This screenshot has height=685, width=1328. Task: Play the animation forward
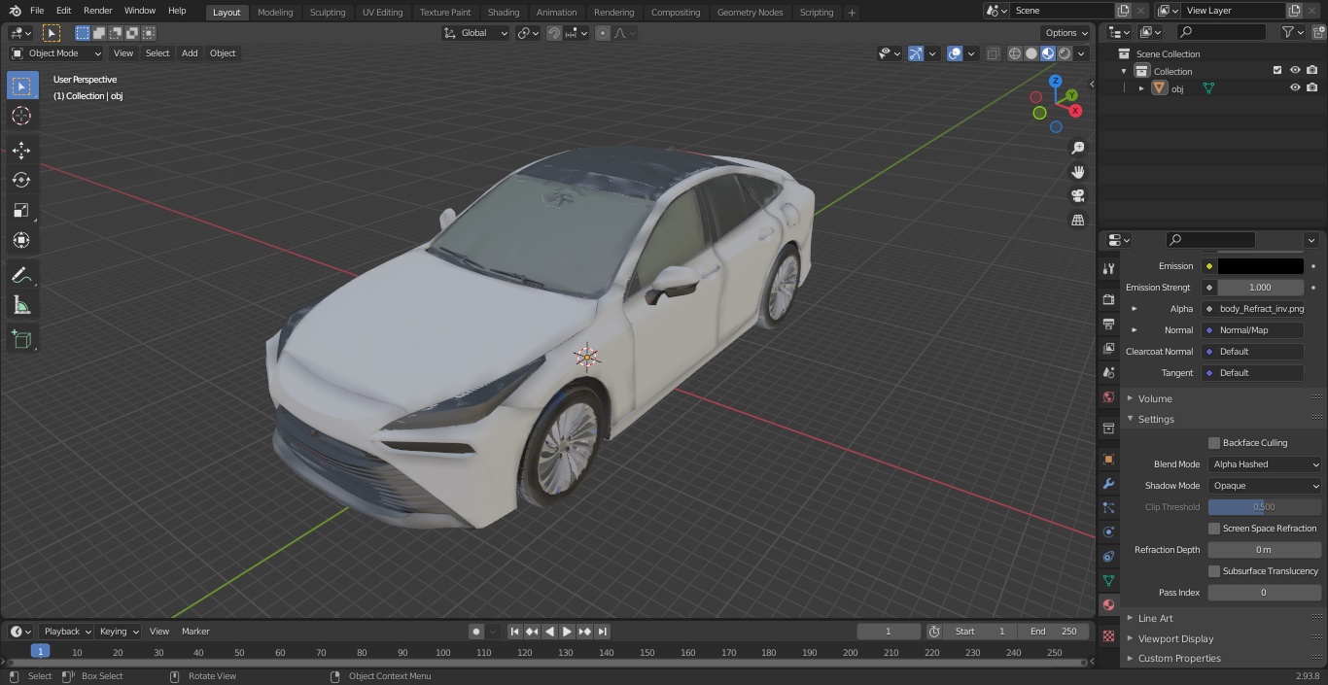(x=568, y=632)
